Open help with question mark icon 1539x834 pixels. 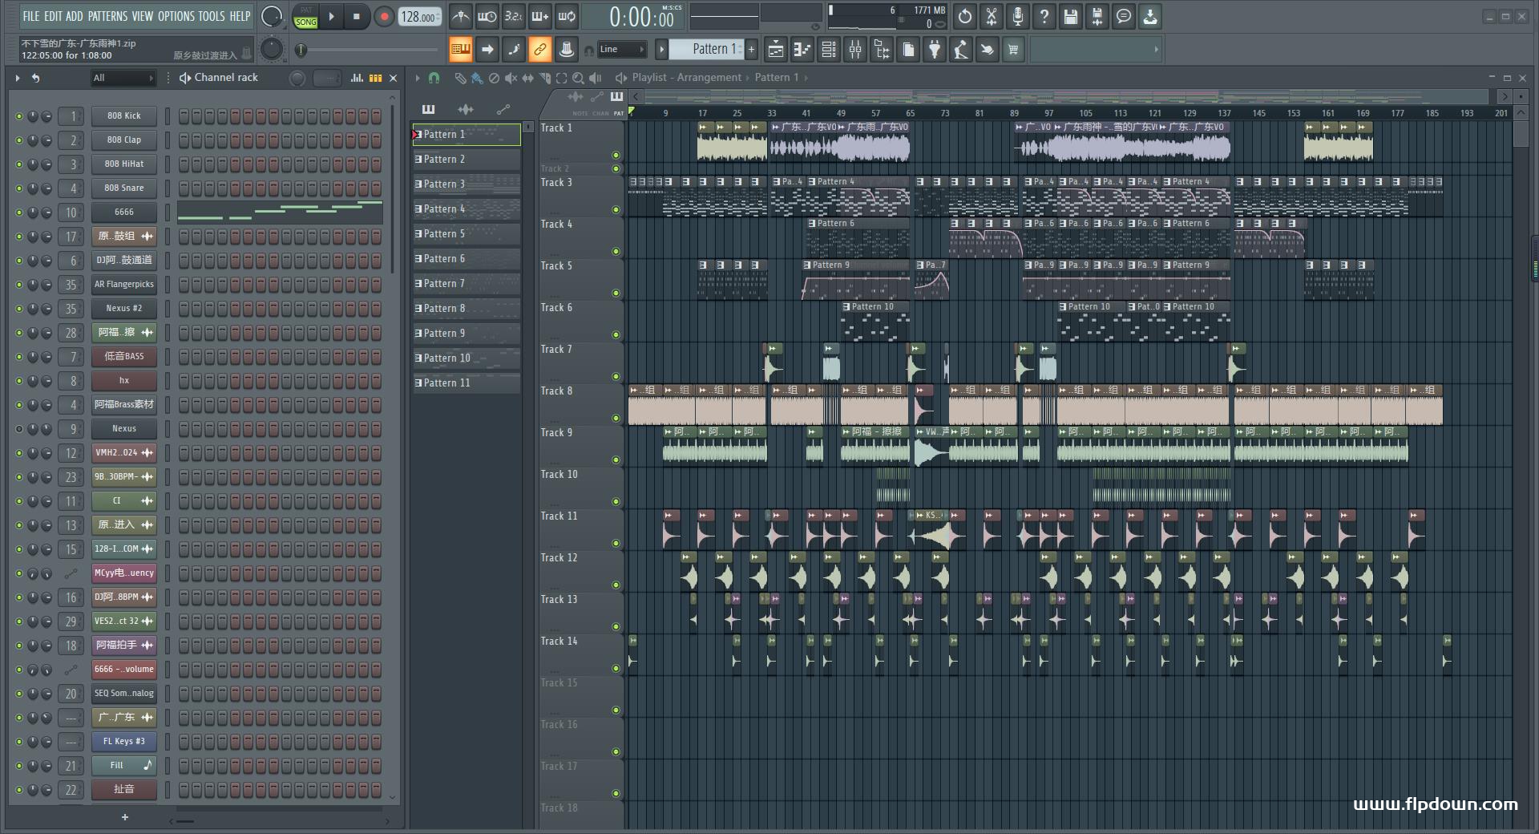[1044, 16]
